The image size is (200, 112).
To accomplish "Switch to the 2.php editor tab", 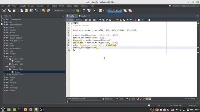I will [84, 16].
